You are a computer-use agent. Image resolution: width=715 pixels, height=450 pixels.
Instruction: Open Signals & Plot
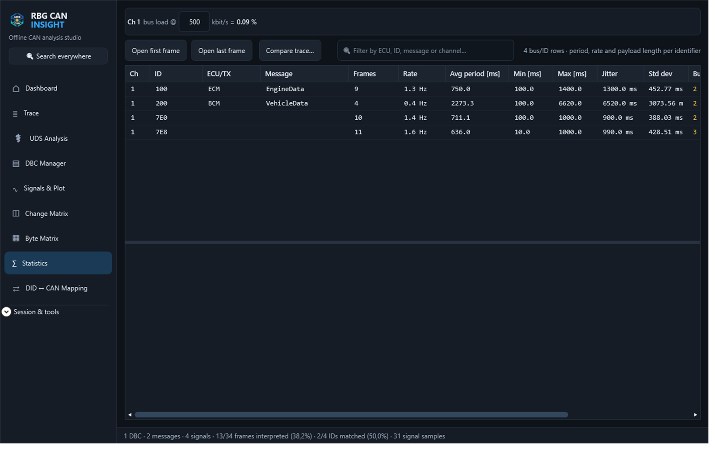[58, 189]
